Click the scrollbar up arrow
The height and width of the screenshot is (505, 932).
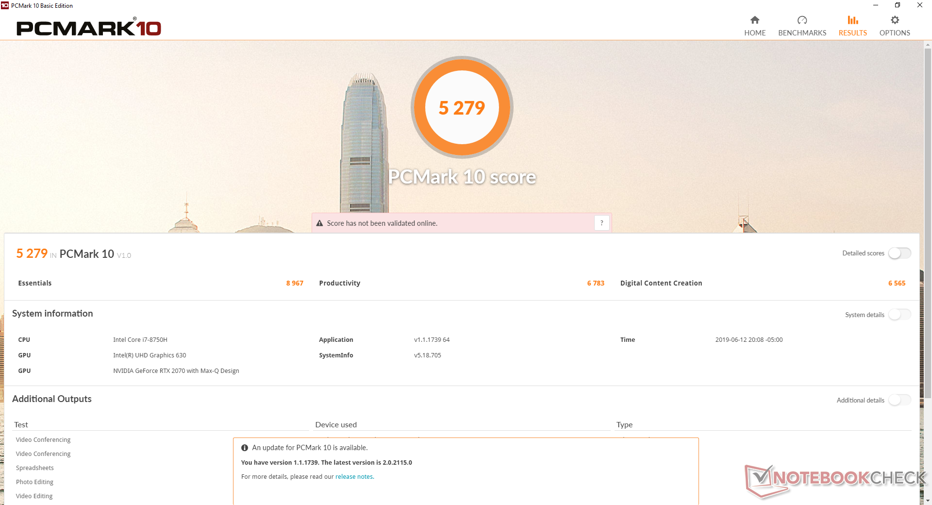(928, 45)
